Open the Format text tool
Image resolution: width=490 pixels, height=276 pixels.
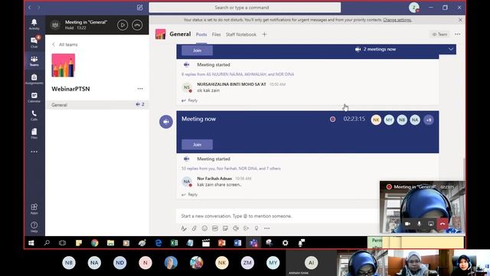(x=184, y=228)
